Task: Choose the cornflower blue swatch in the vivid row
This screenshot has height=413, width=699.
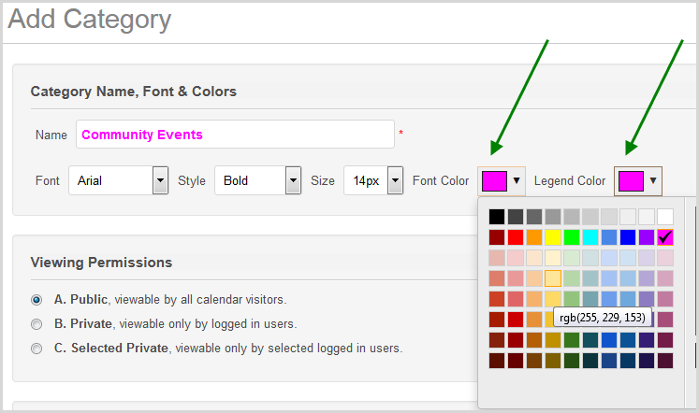Action: tap(609, 237)
